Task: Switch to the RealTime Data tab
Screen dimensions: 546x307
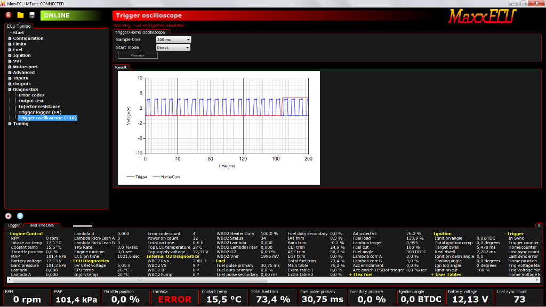Action: click(x=42, y=225)
